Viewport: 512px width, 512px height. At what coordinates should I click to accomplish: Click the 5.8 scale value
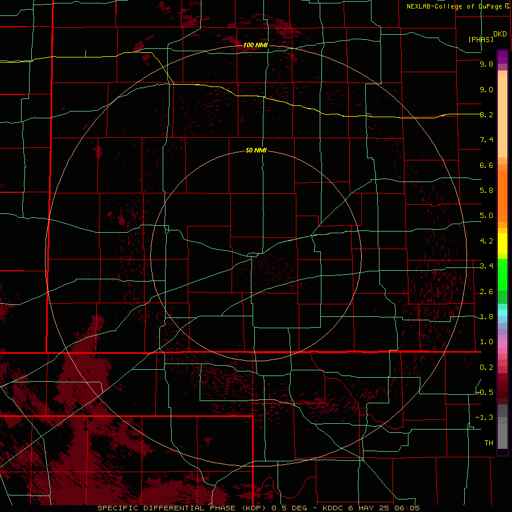tap(486, 191)
